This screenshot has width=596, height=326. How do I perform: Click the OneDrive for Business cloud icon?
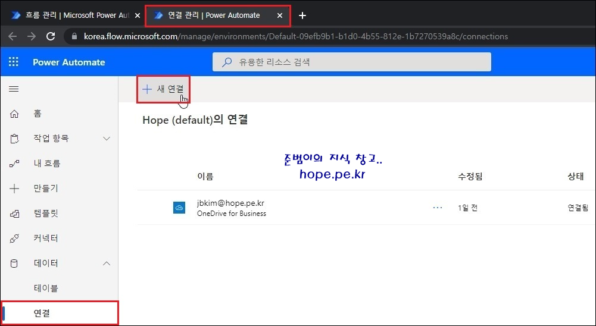point(179,208)
